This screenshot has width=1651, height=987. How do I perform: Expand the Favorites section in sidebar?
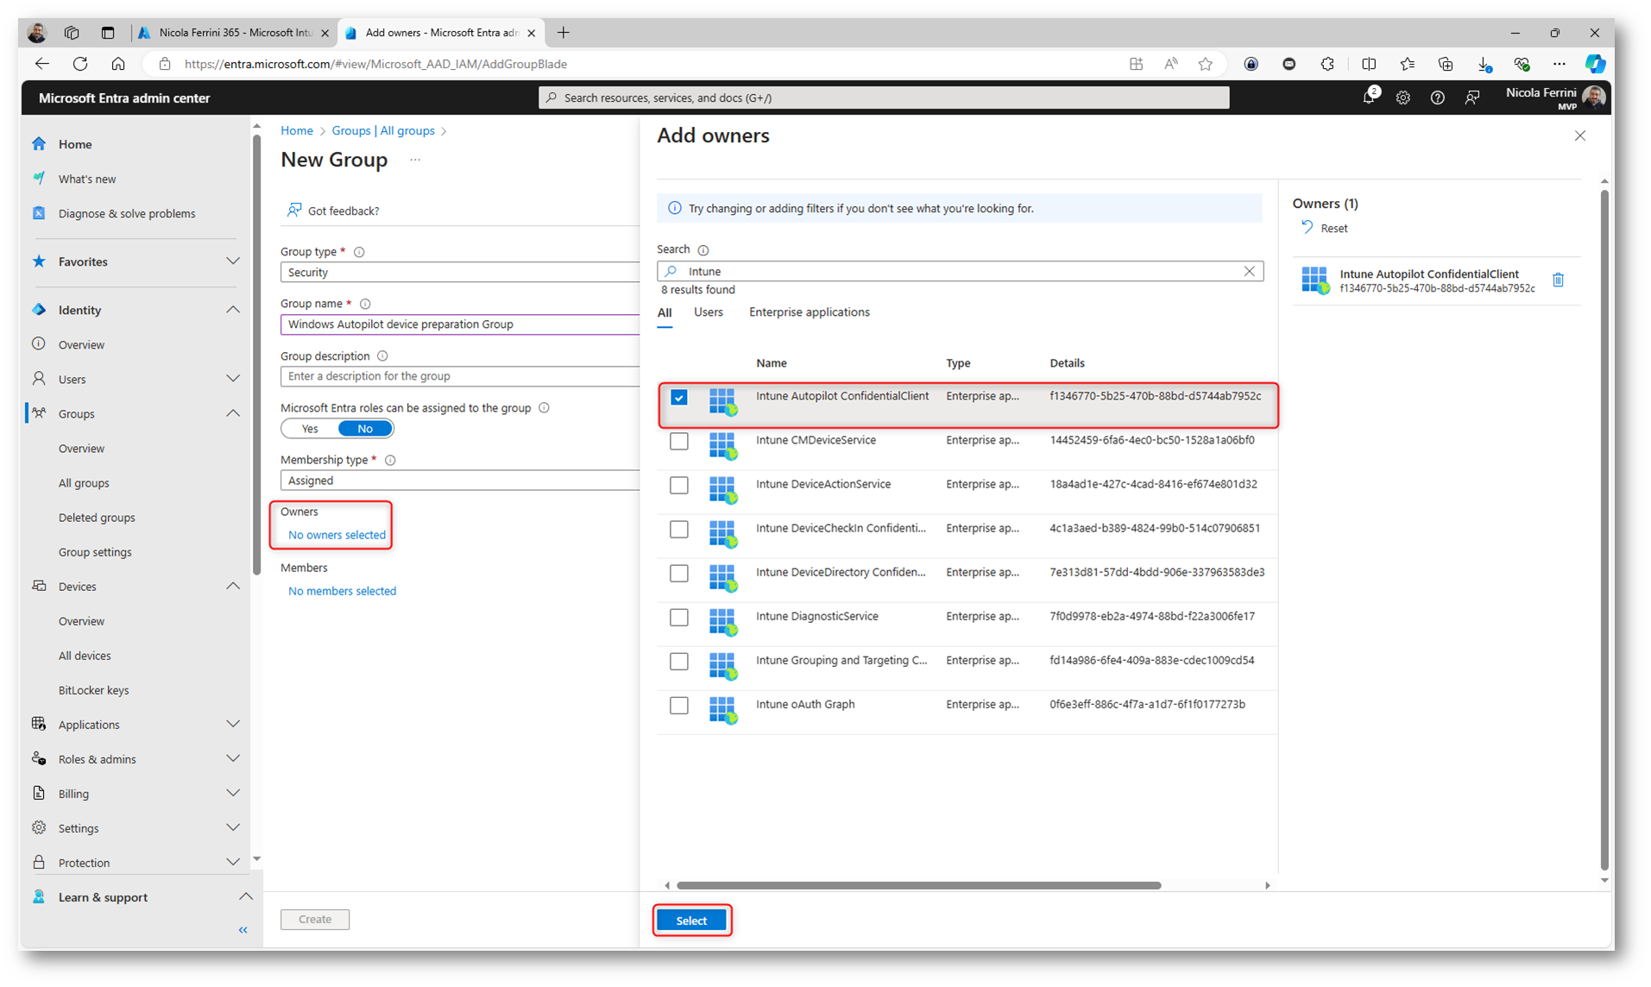point(232,261)
